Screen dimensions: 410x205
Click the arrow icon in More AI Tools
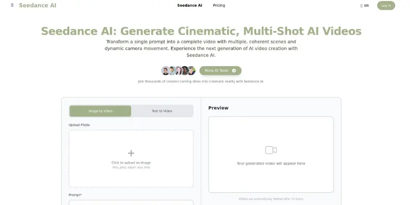234,71
